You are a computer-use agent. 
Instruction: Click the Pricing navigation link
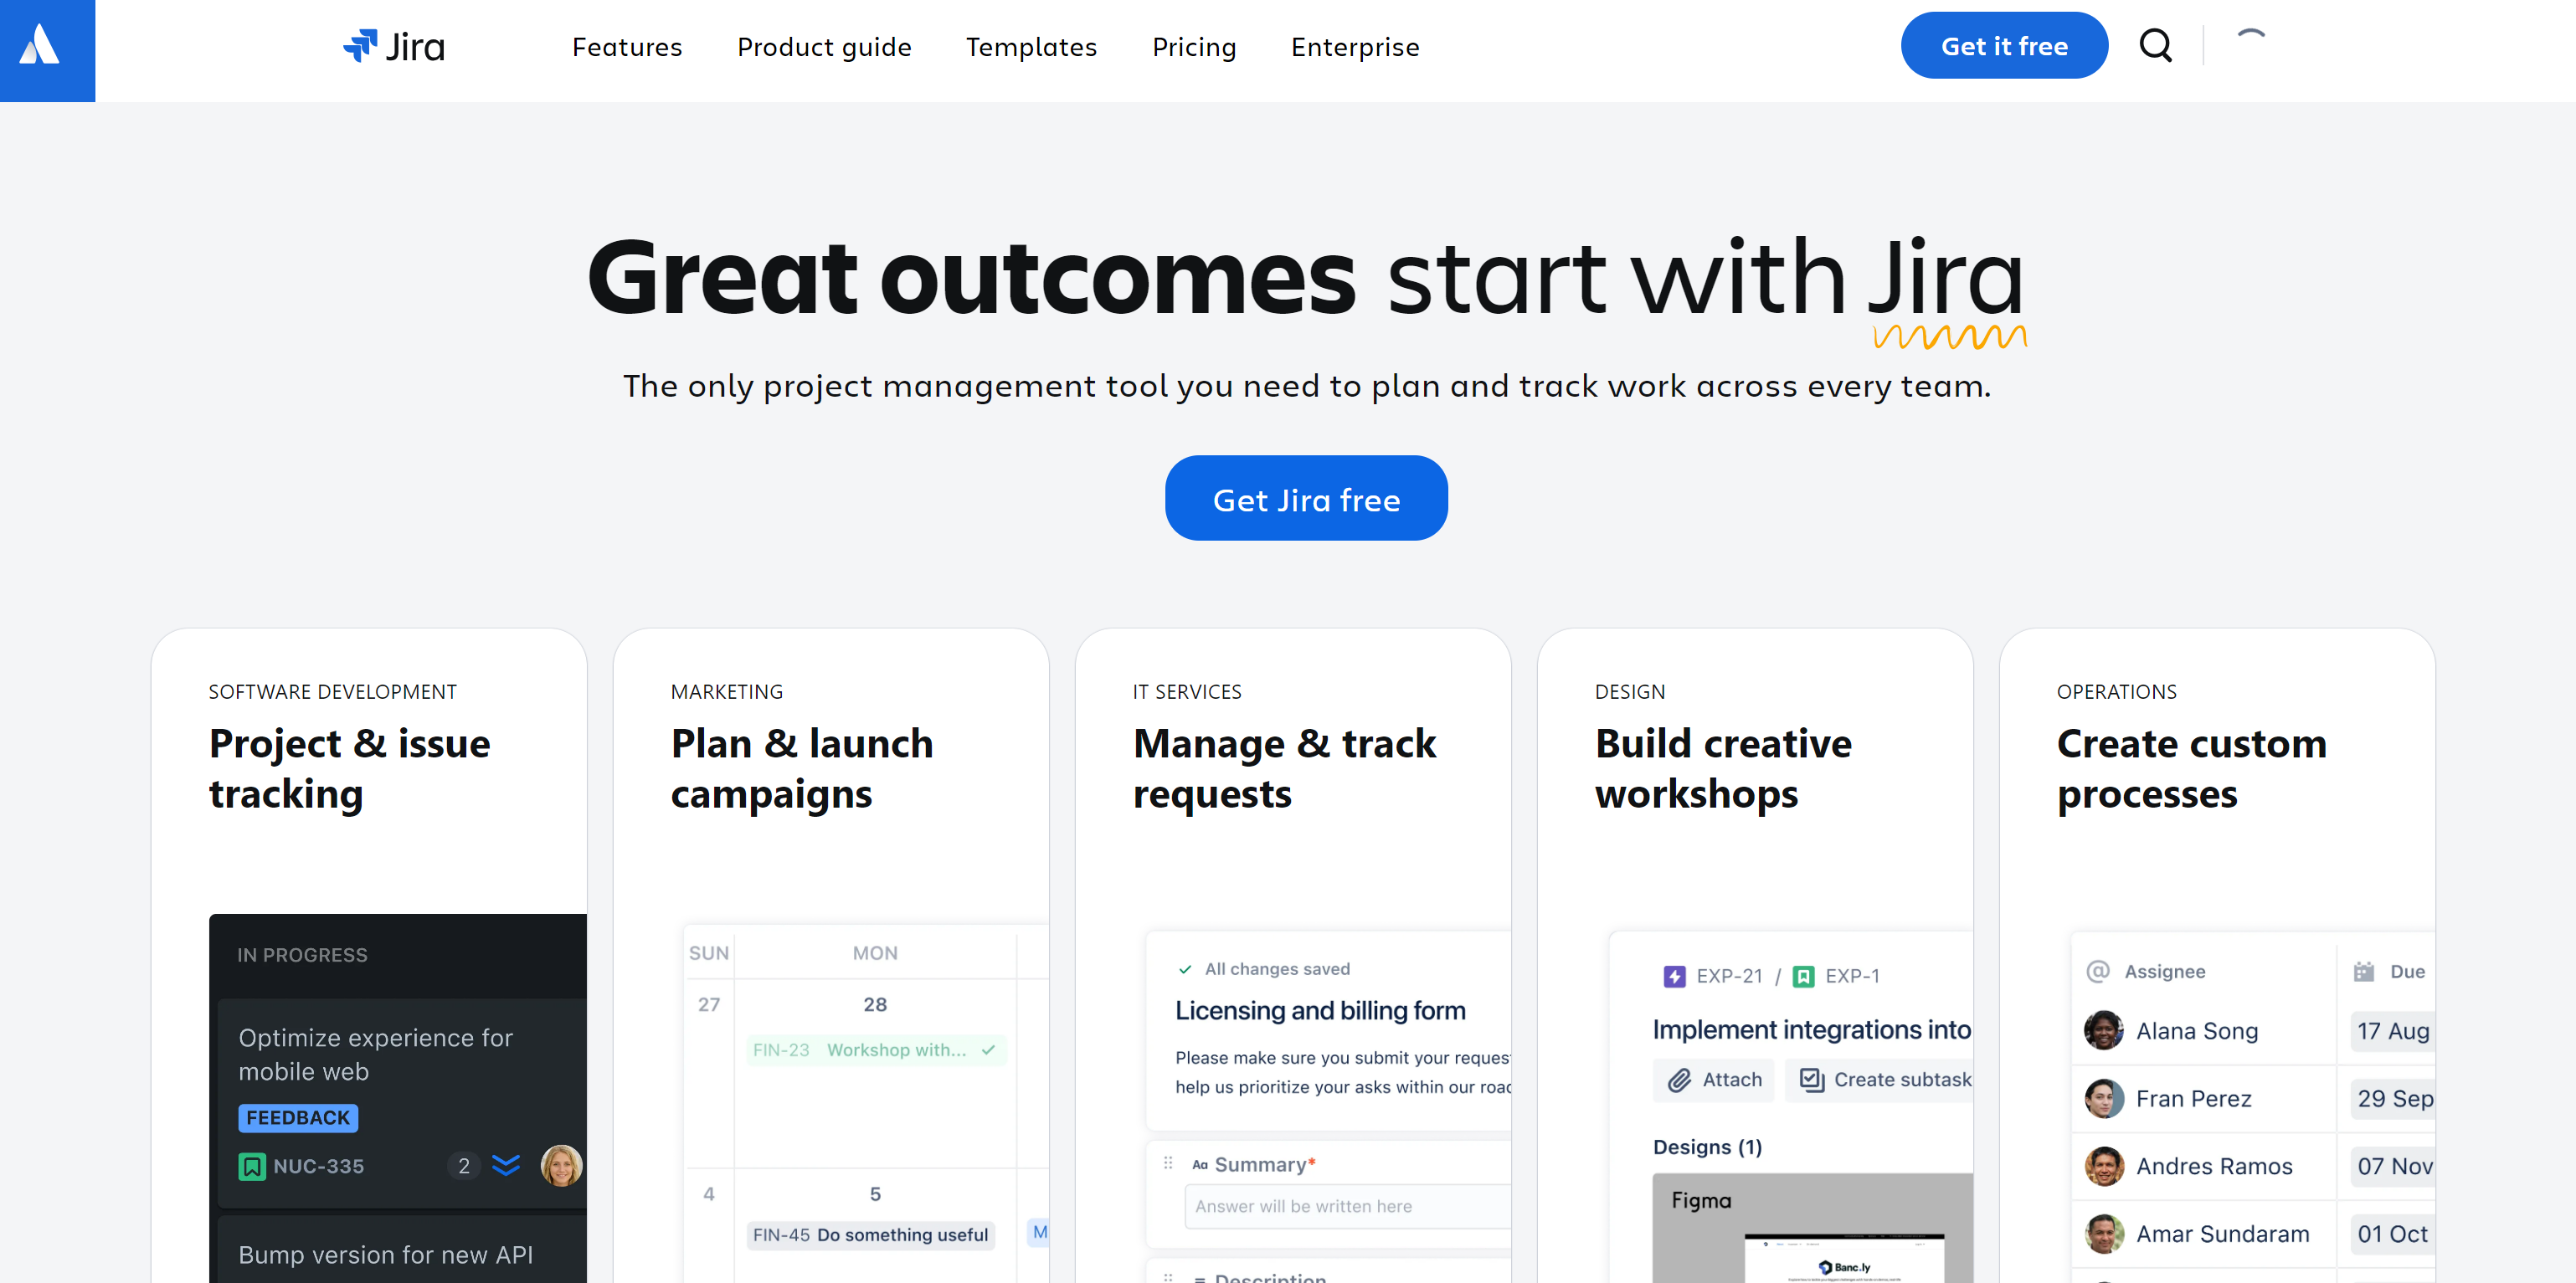[1195, 46]
